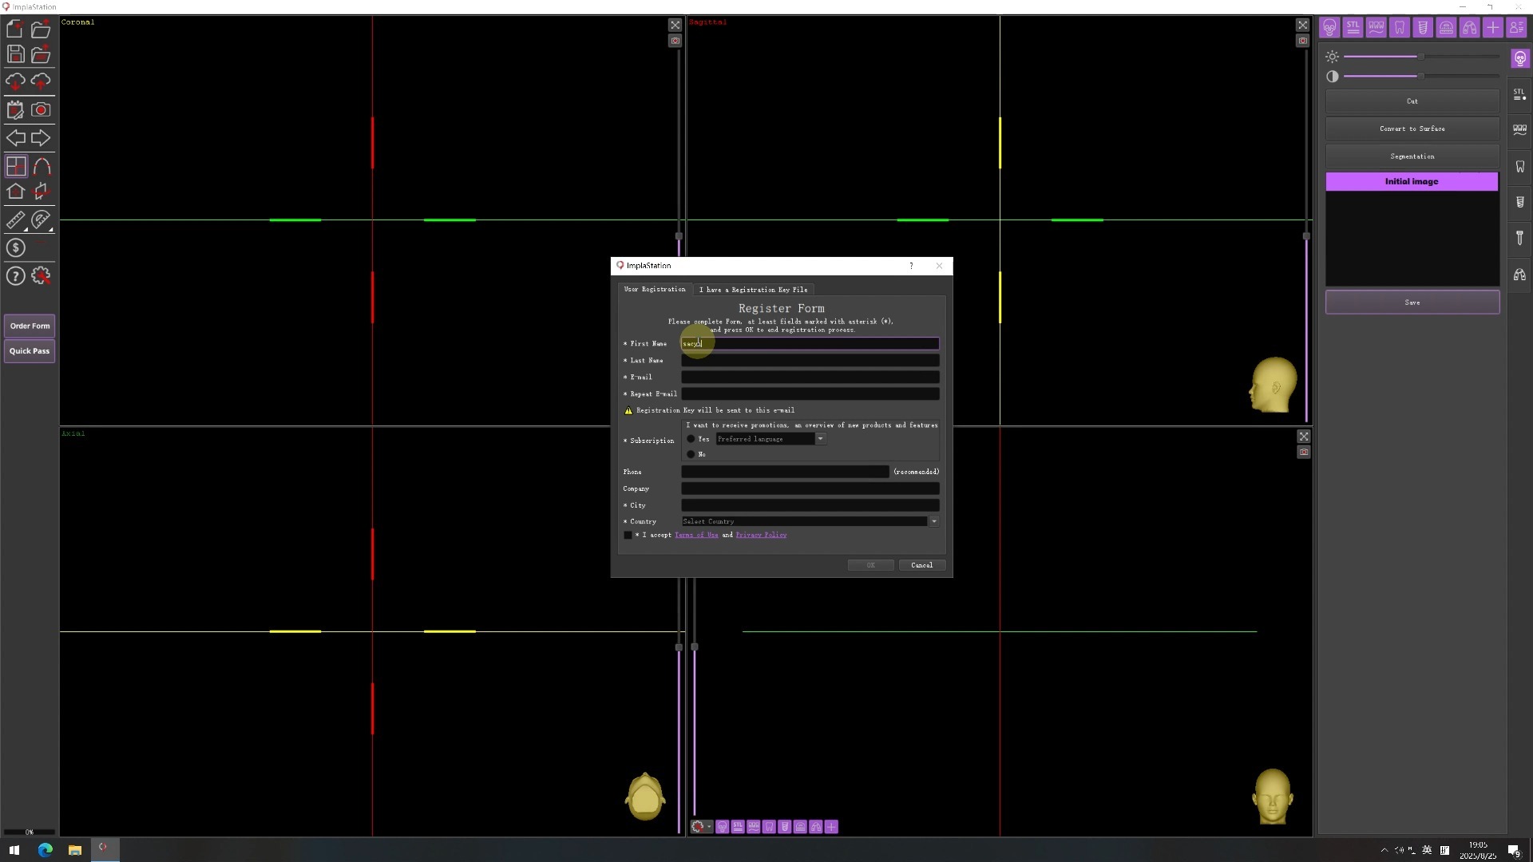The height and width of the screenshot is (862, 1533).
Task: Select No subscription radio button
Action: [x=691, y=454]
